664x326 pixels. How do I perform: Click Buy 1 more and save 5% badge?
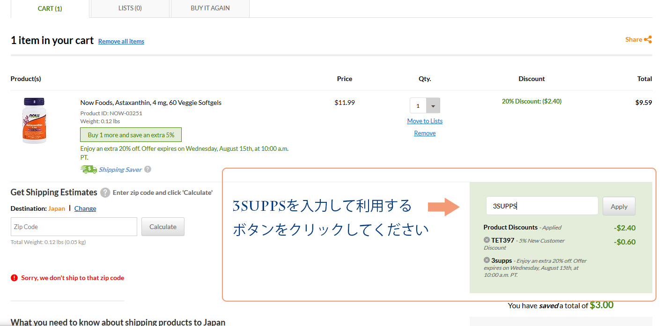(131, 135)
